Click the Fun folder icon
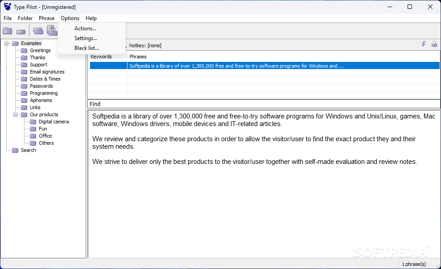This screenshot has width=441, height=269. [x=33, y=129]
